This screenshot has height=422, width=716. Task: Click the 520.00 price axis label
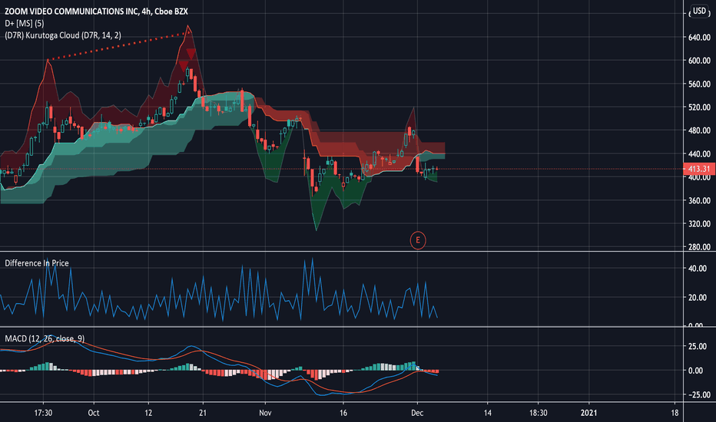coord(699,107)
